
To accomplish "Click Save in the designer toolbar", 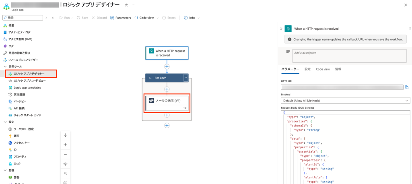I will tap(82, 18).
